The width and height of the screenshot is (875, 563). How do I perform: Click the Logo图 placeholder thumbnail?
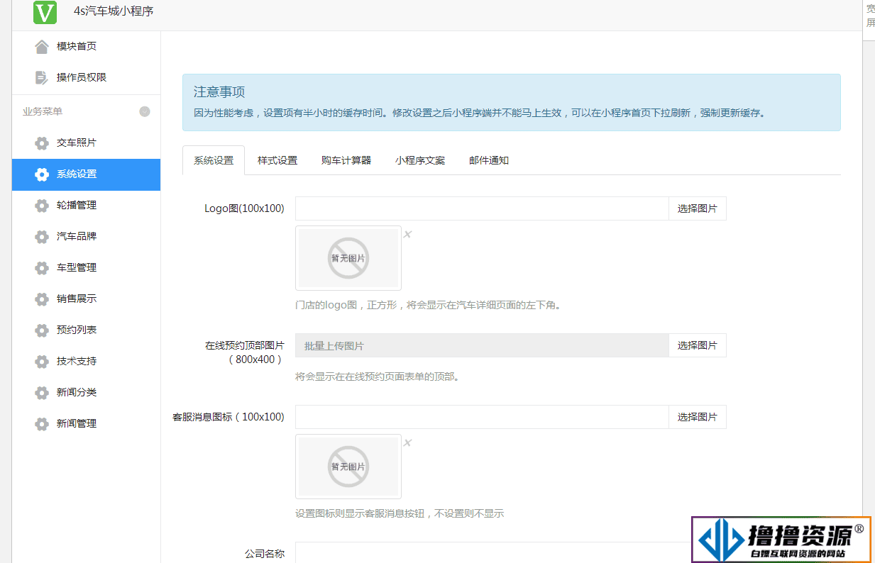348,258
